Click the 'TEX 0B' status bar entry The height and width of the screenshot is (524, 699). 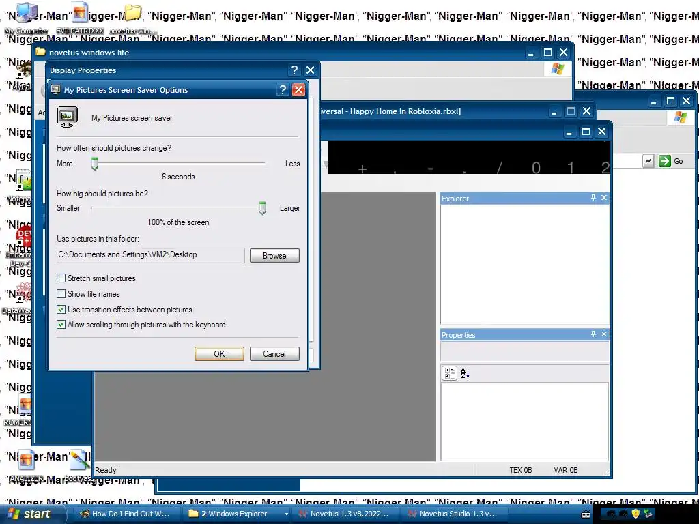click(521, 470)
